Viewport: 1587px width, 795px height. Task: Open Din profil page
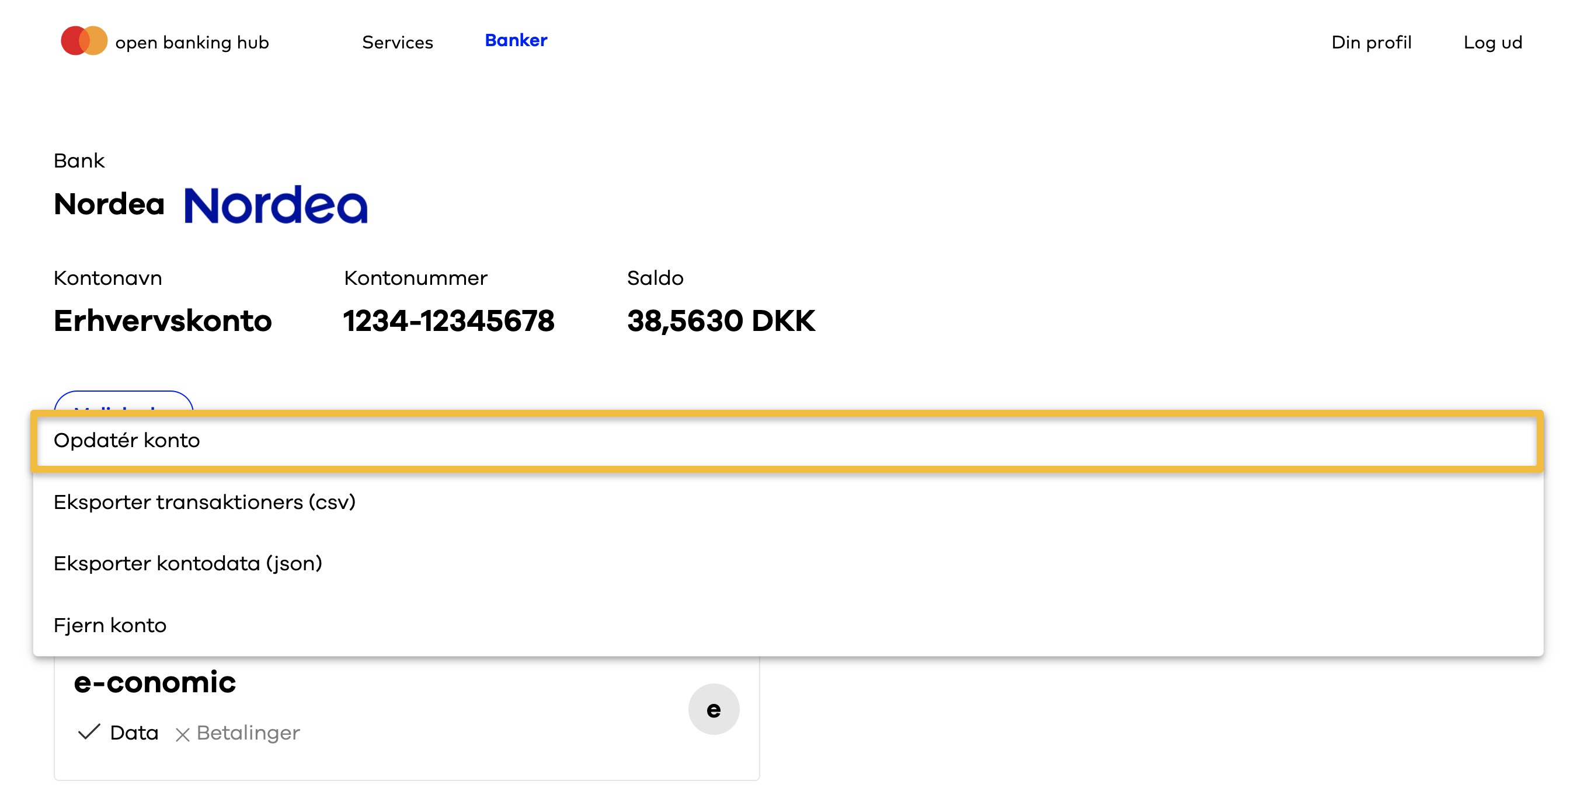click(x=1371, y=43)
